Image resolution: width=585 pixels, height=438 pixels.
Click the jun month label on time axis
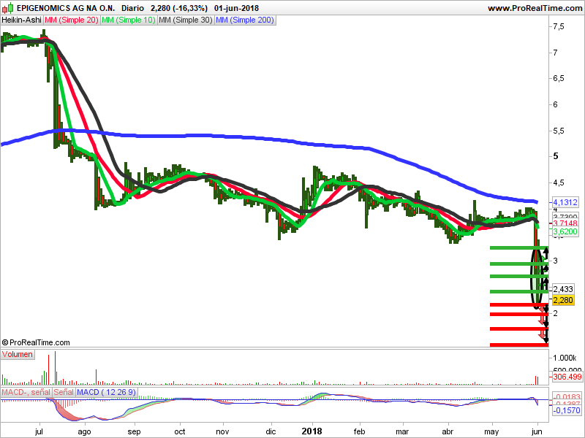pyautogui.click(x=537, y=431)
